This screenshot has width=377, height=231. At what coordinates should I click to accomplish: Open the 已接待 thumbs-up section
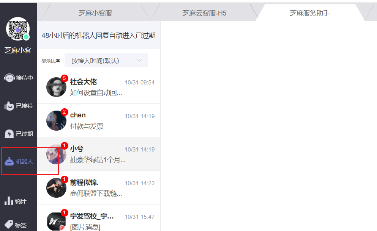[x=18, y=106]
